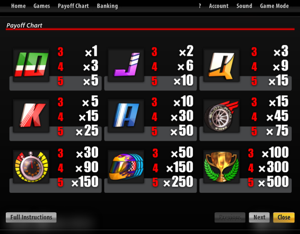The width and height of the screenshot is (300, 234).
Task: Close the Payoff Chart
Action: [284, 218]
